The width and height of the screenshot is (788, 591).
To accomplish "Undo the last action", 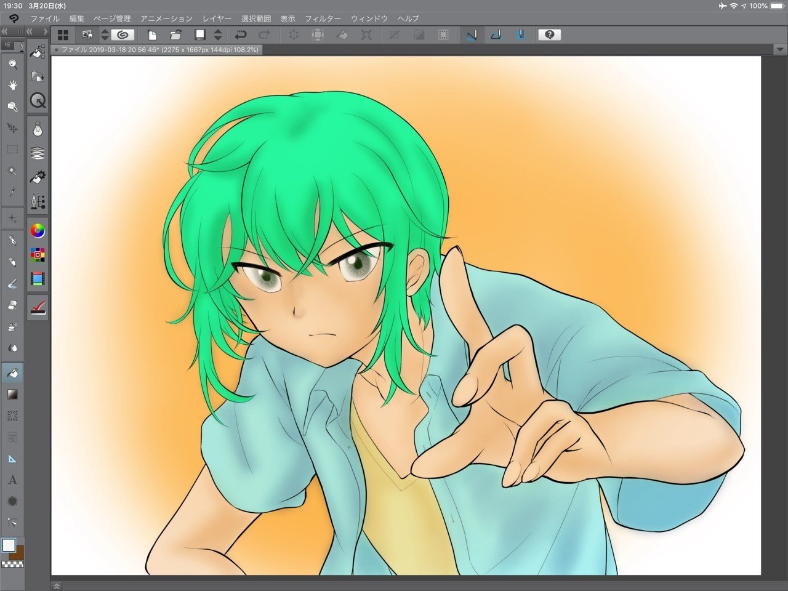I will (x=241, y=35).
